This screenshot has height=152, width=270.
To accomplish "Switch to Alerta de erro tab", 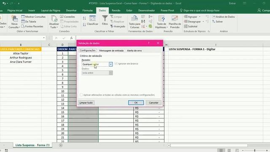I will [134, 51].
